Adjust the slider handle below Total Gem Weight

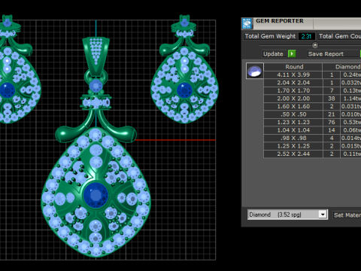click(x=315, y=45)
